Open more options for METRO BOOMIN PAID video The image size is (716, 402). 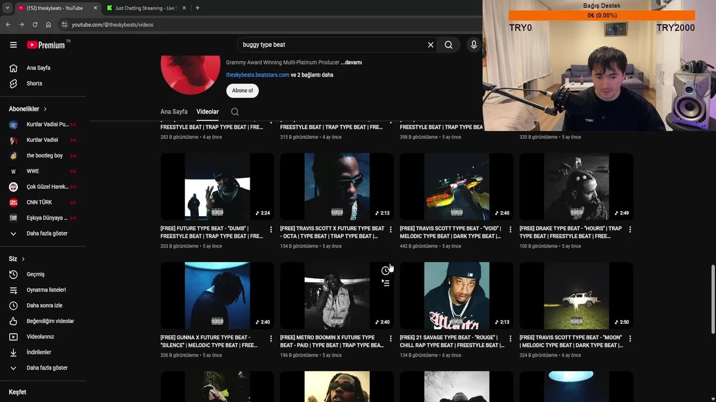(x=390, y=338)
